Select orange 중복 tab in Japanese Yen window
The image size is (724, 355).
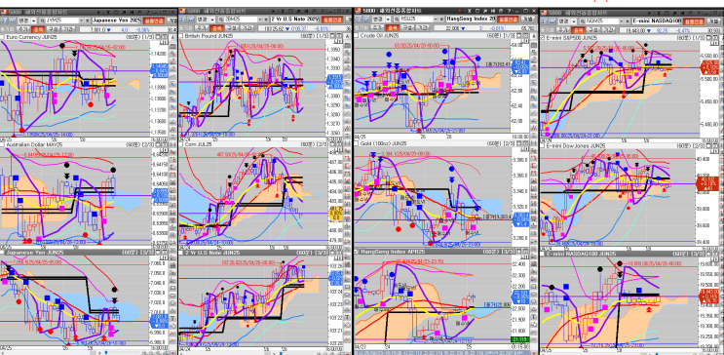click(37, 28)
